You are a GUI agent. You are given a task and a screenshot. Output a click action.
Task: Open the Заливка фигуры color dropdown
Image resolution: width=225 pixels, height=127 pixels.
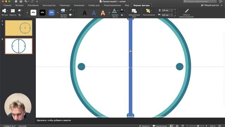click(66, 11)
